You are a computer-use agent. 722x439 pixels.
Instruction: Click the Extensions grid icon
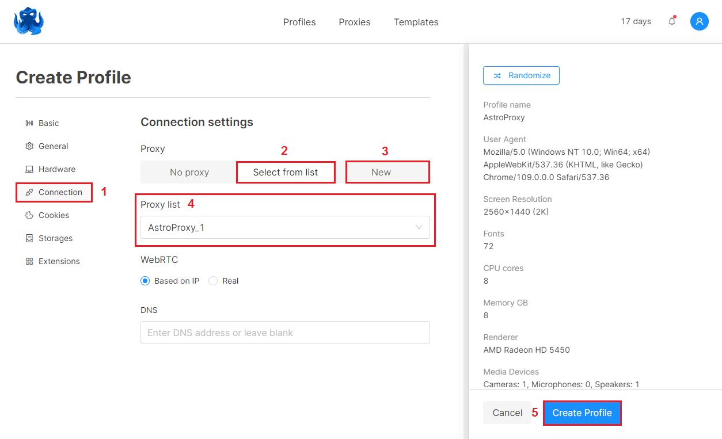[x=29, y=261]
